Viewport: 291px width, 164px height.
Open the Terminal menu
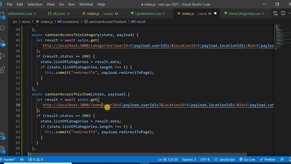click(x=86, y=4)
